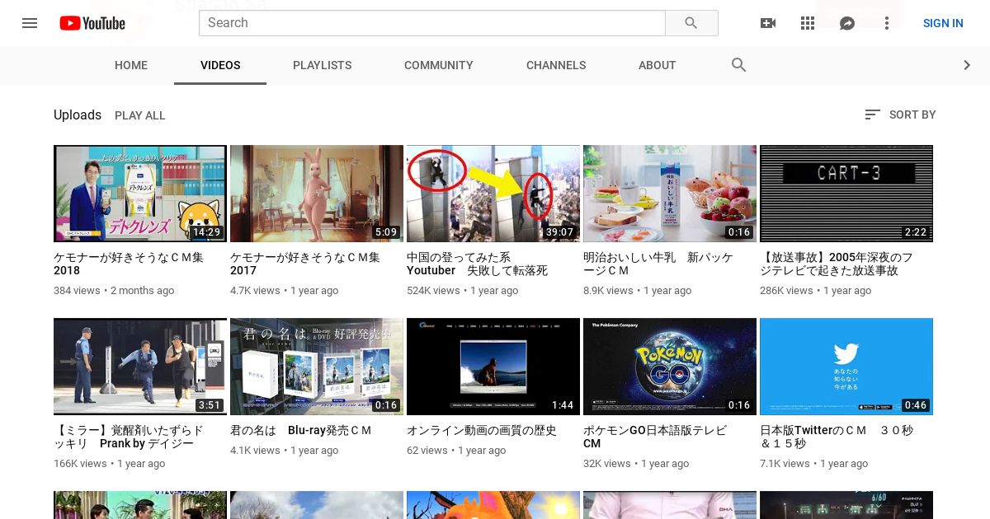Click the 4.1K views metadata text
The image size is (990, 519).
pyautogui.click(x=284, y=451)
